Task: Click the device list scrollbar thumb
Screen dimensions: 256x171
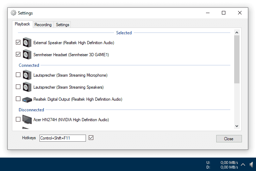Action: coord(237,59)
